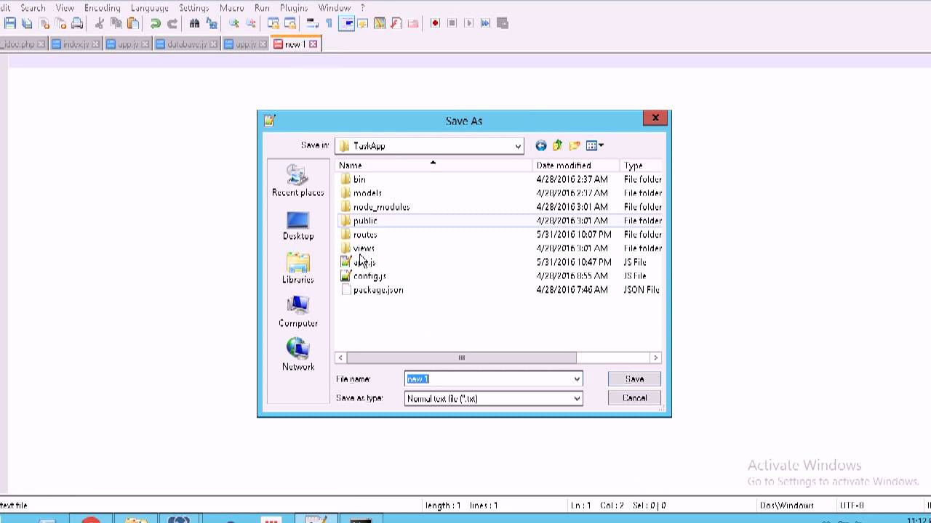Click the Cancel button in the dialog
Viewport: 931px width, 523px height.
click(634, 398)
